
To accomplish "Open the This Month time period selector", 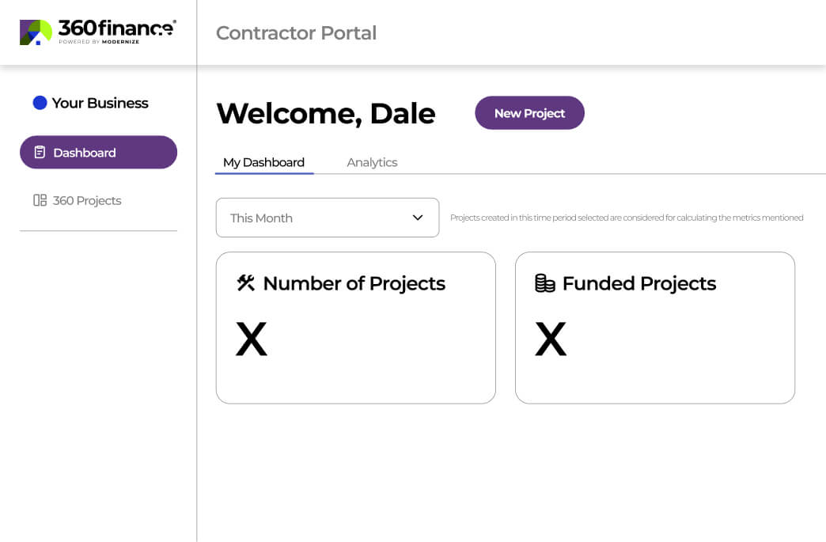I will tap(327, 218).
